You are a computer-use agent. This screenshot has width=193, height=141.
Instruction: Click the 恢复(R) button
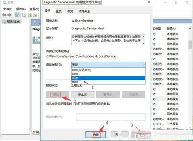pyautogui.click(x=134, y=95)
